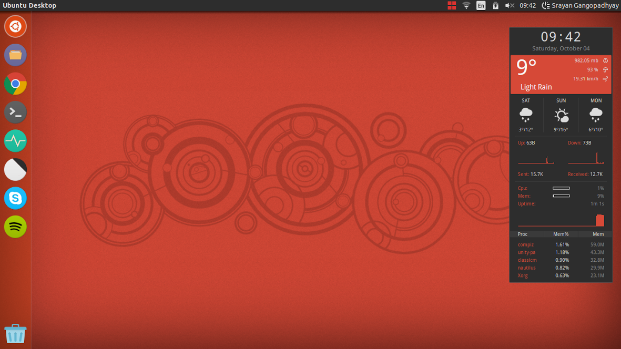
Task: Click the Uptime 1m 1s value
Action: (x=597, y=204)
